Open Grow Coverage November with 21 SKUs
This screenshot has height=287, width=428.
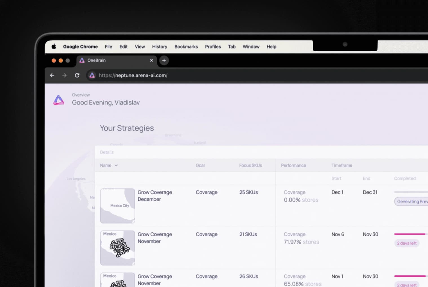(155, 238)
